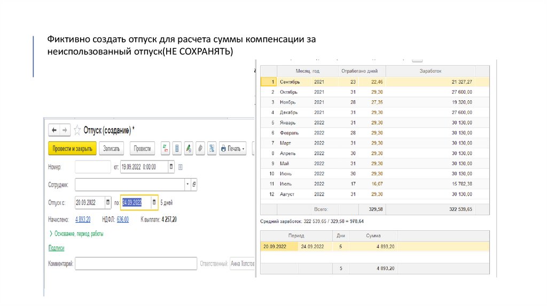Click the back navigation arrow
This screenshot has height=306, width=547.
coord(54,130)
